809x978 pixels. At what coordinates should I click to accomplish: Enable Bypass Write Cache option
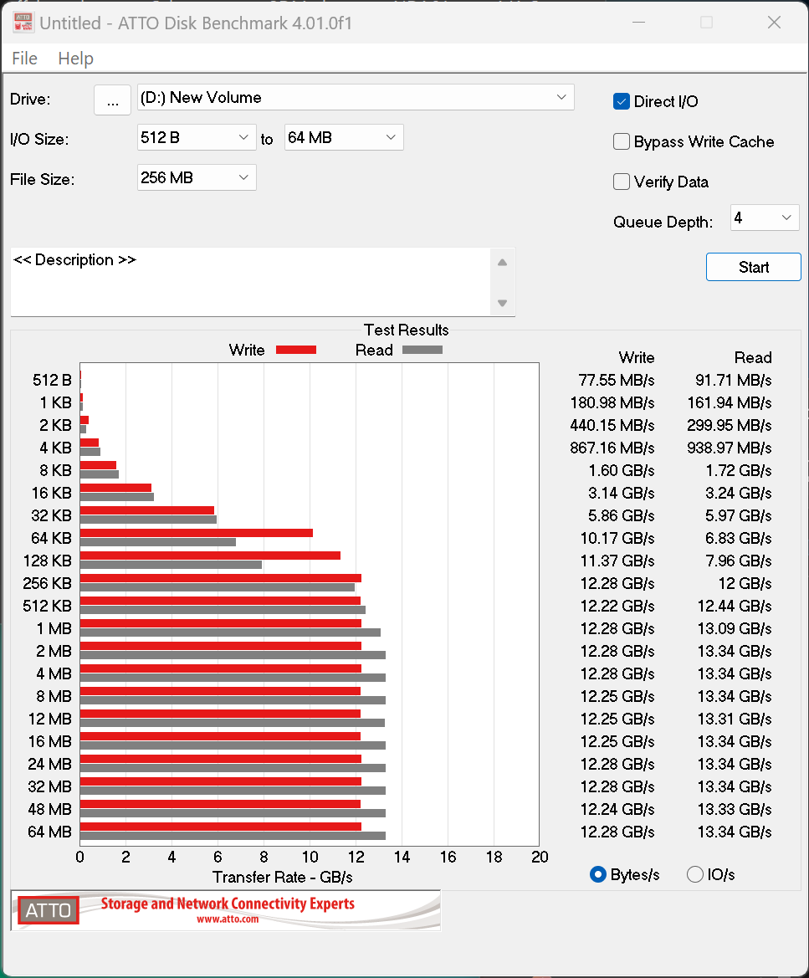click(622, 141)
